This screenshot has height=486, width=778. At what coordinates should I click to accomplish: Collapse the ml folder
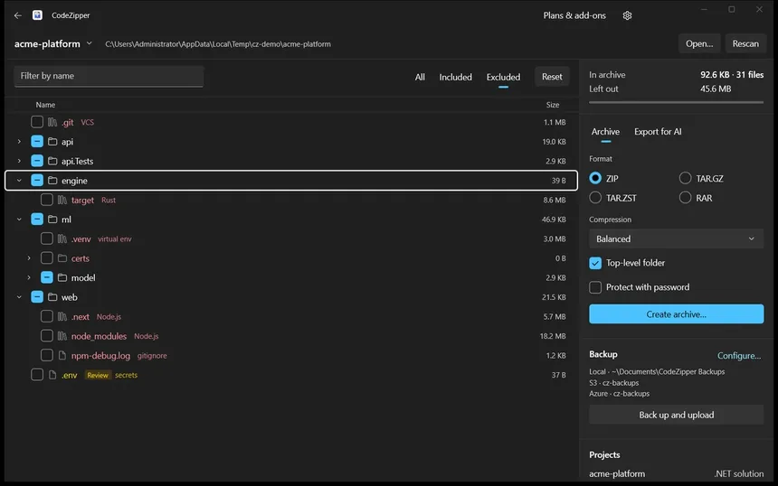(x=19, y=220)
